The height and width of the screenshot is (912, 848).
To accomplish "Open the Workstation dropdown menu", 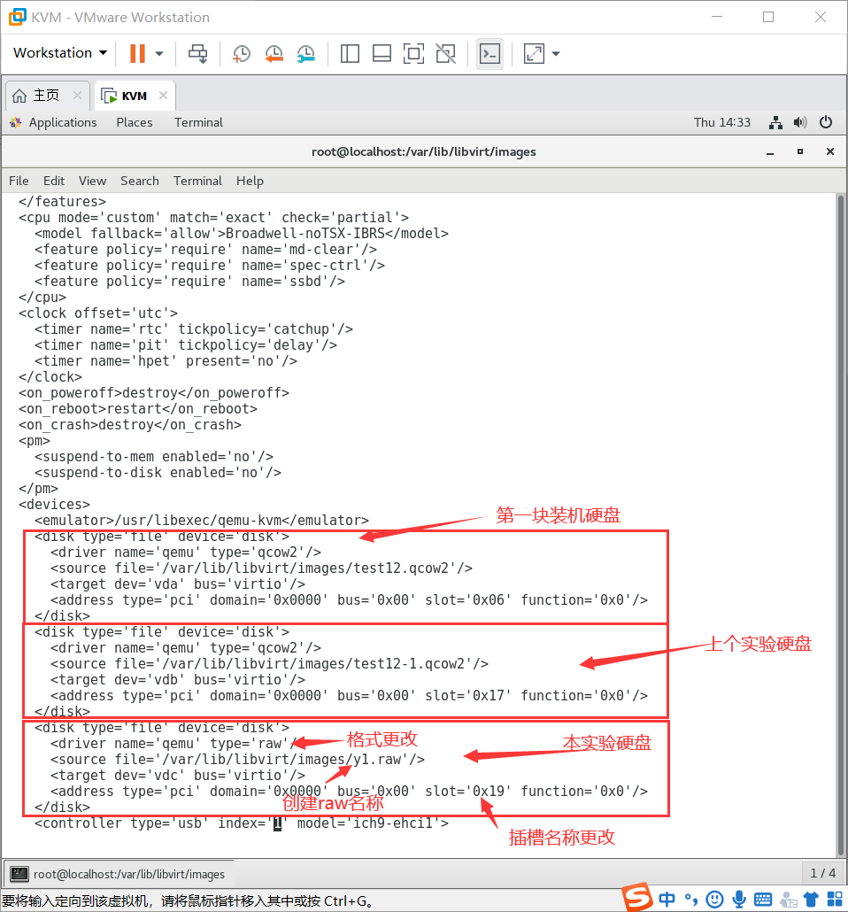I will pyautogui.click(x=60, y=53).
